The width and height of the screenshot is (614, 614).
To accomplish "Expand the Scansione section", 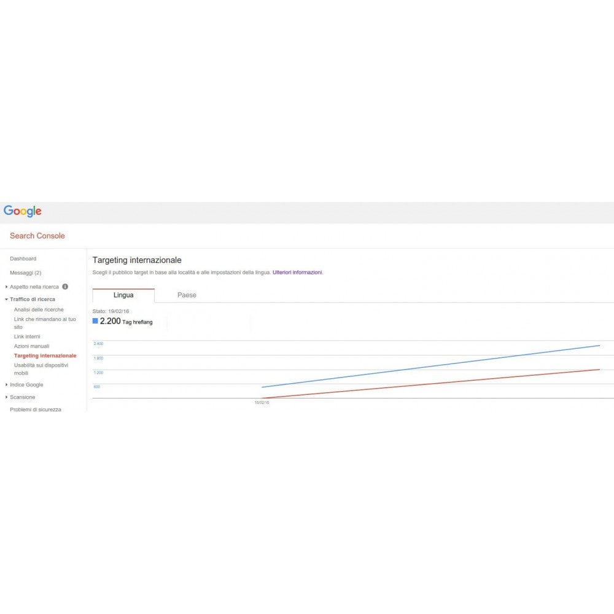I will (x=6, y=397).
